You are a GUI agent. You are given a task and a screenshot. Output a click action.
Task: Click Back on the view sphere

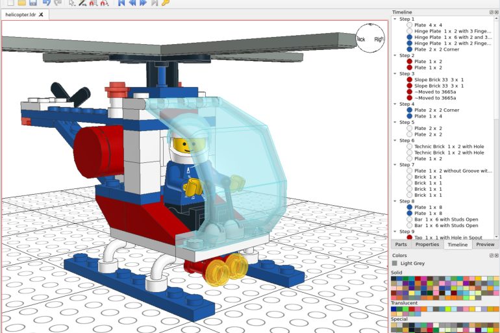[360, 39]
